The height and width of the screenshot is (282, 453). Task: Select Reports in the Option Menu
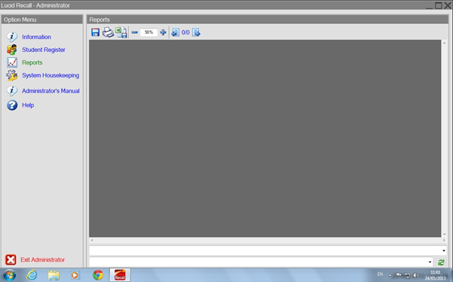(x=32, y=62)
